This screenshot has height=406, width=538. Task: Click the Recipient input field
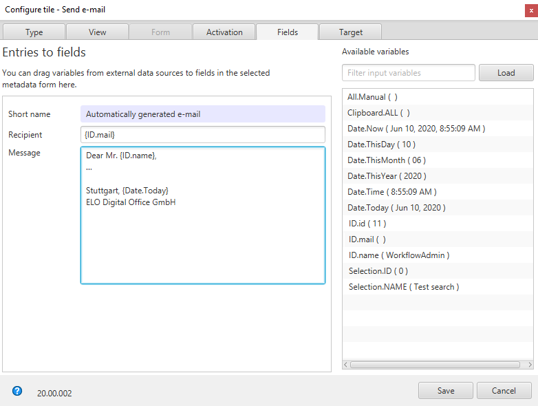point(202,135)
